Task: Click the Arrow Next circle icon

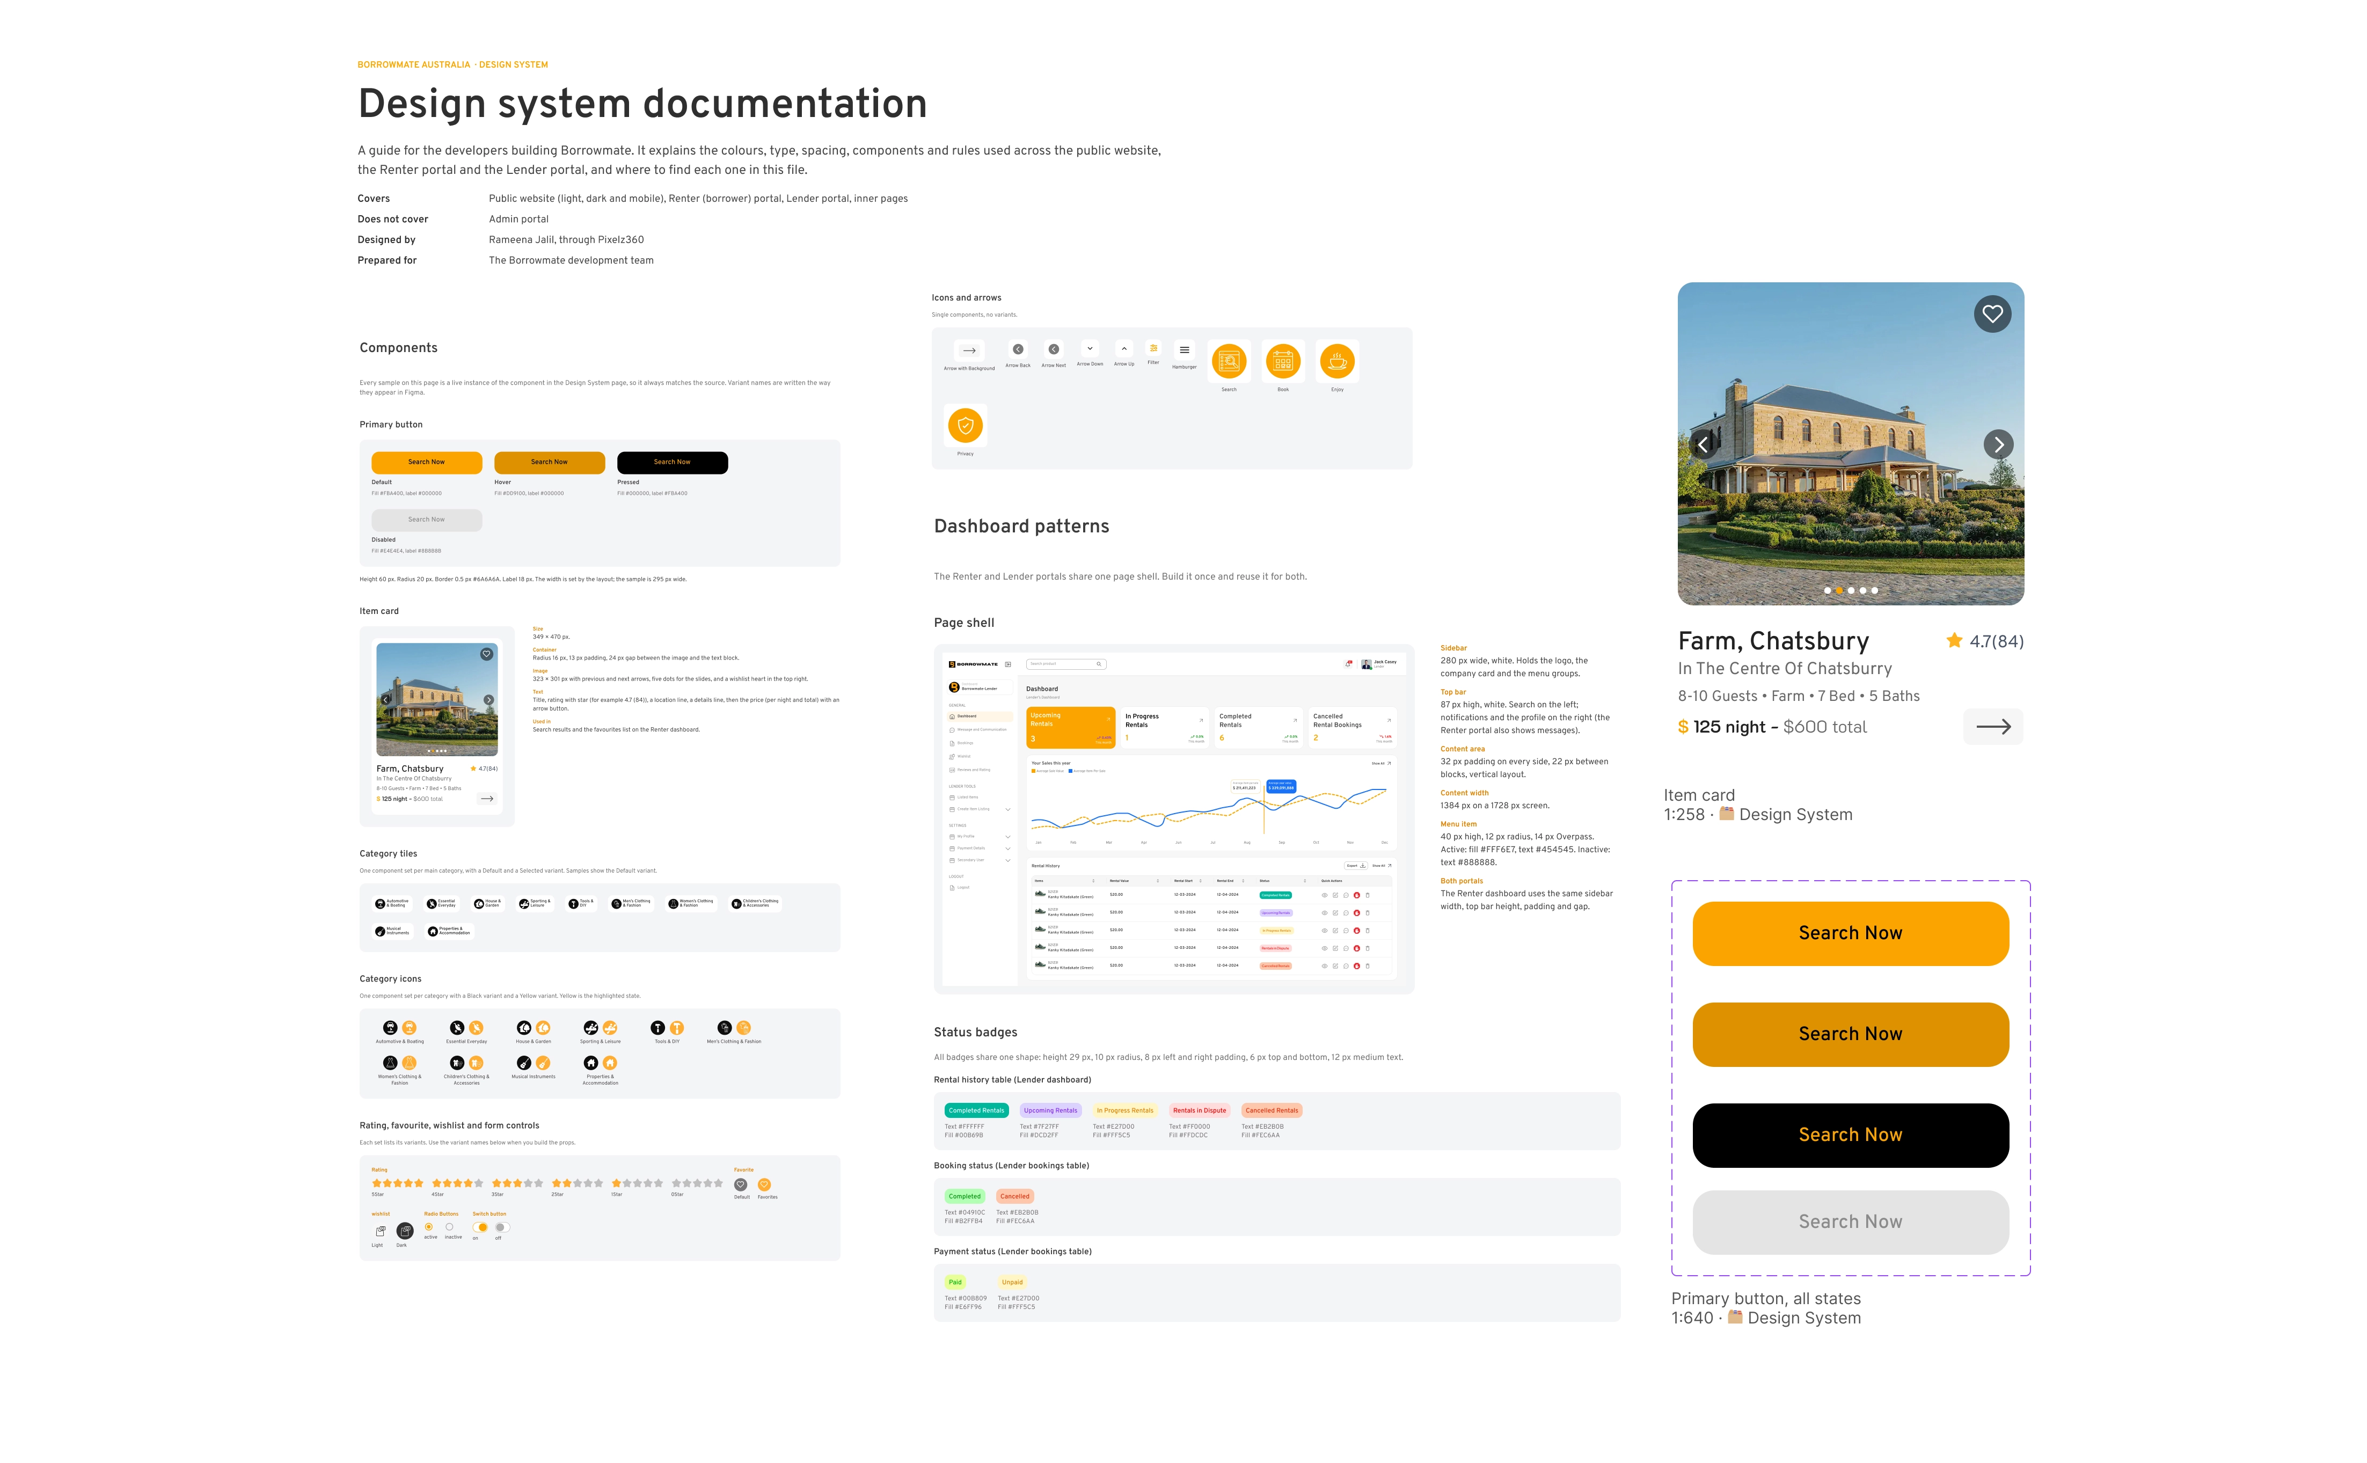Action: (1054, 349)
